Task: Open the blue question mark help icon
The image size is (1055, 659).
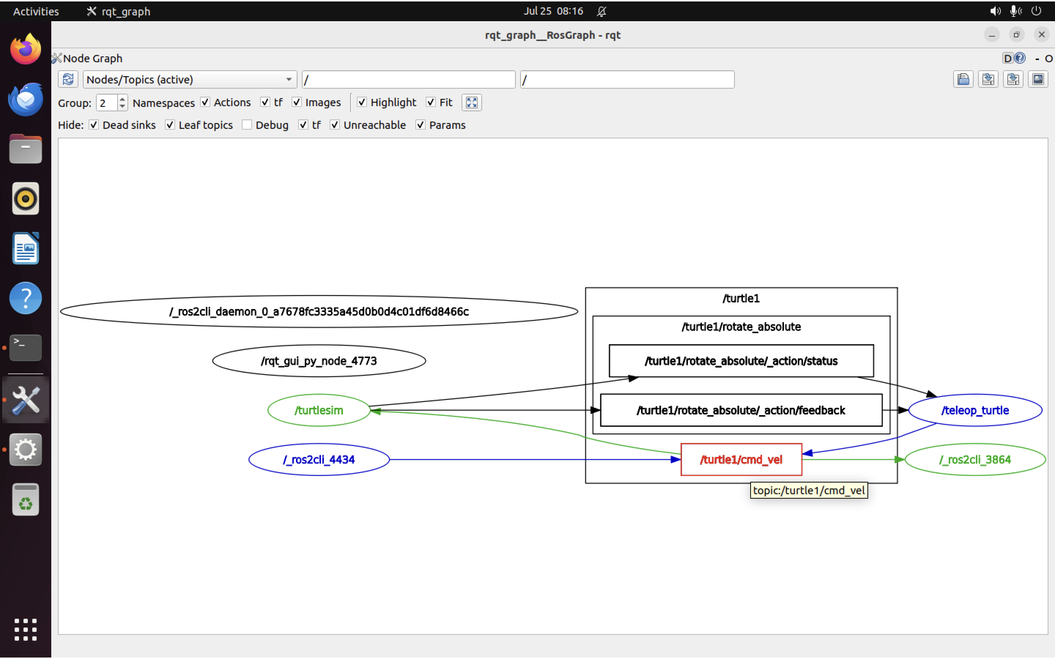Action: [1020, 58]
